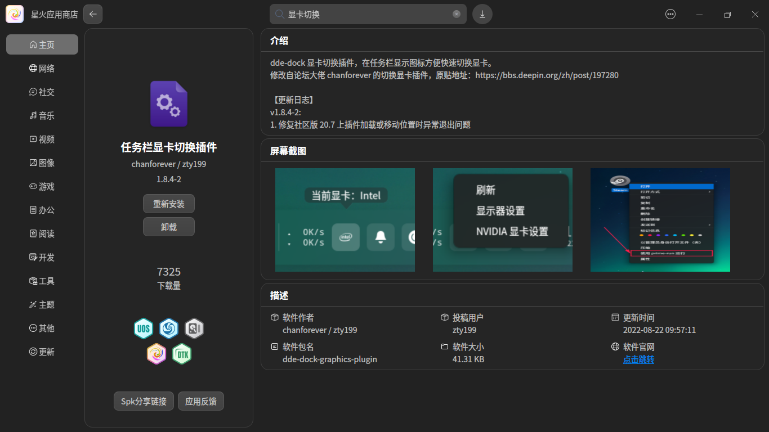769x432 pixels.
Task: Open the download manager icon
Action: coord(482,14)
